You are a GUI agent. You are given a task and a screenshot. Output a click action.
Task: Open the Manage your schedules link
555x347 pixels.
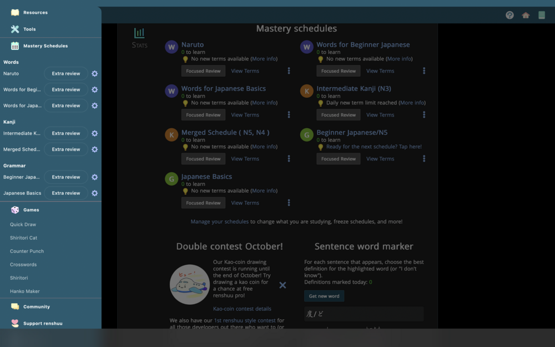219,222
